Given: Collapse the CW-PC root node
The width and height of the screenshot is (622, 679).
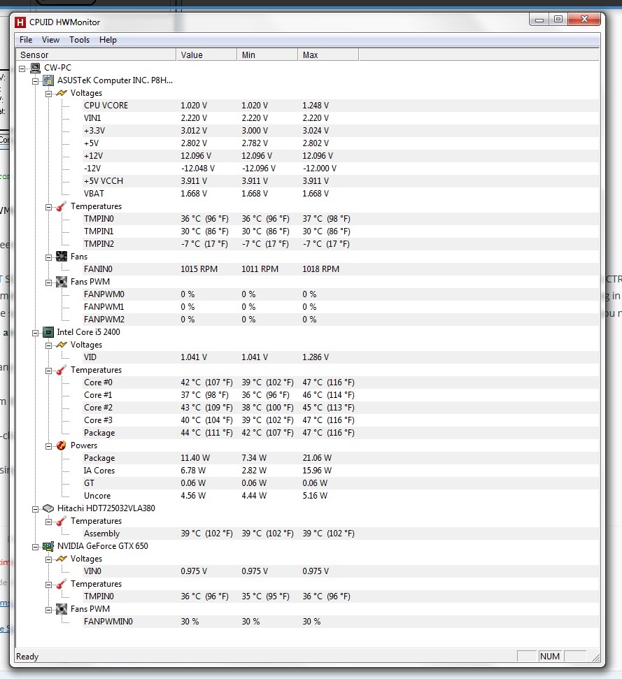Looking at the screenshot, I should point(22,69).
